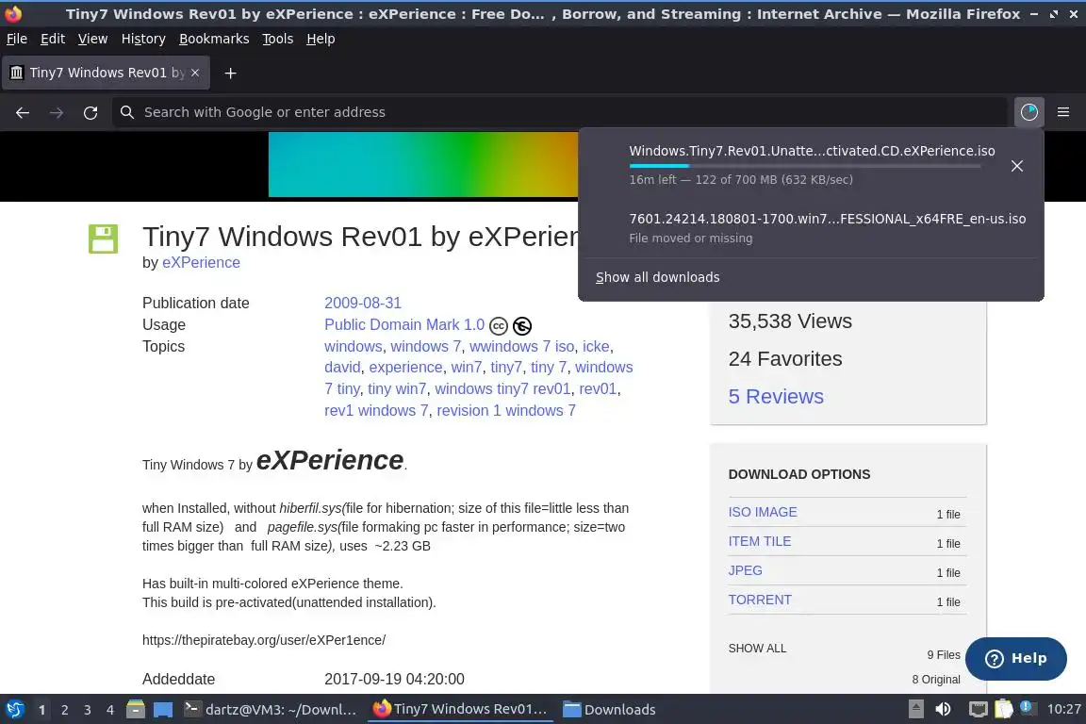Open the Bookmarks menu

click(x=214, y=39)
